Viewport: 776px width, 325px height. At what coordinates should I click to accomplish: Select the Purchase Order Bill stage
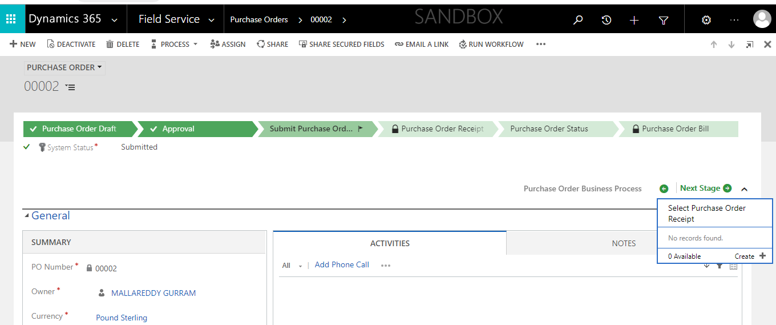pos(678,129)
